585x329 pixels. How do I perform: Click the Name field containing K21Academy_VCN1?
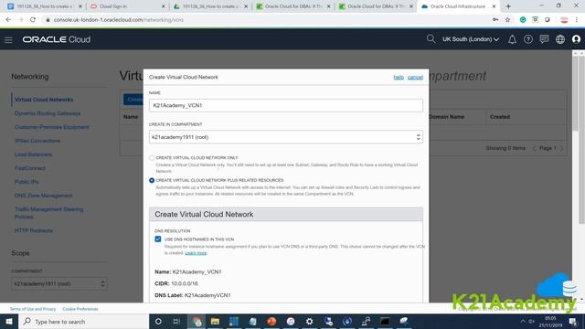coord(286,106)
